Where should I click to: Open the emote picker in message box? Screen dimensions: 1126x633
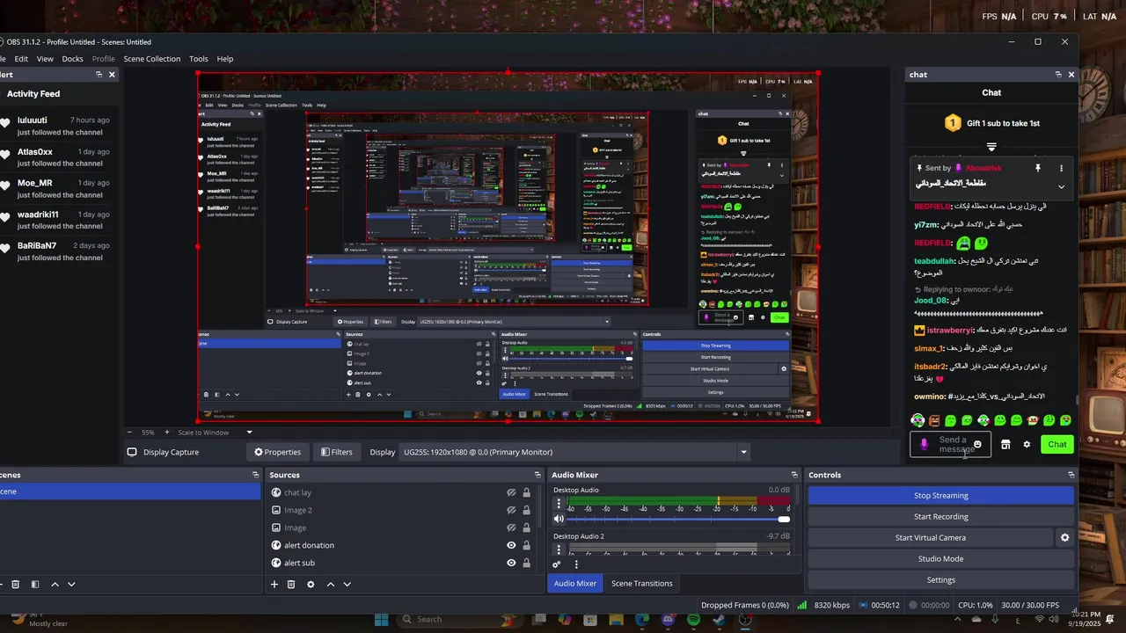(977, 445)
